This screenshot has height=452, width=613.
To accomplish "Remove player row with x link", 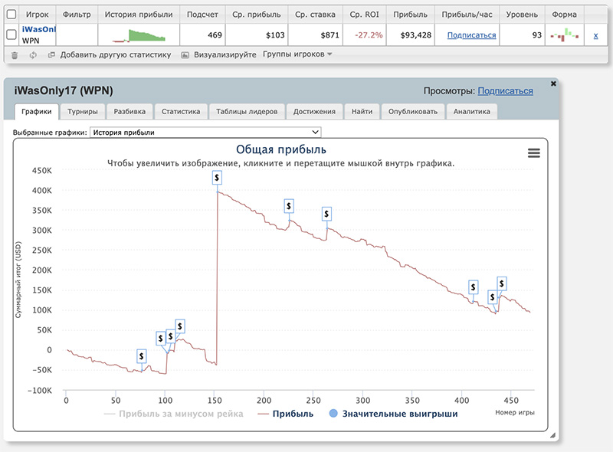I will tap(596, 35).
